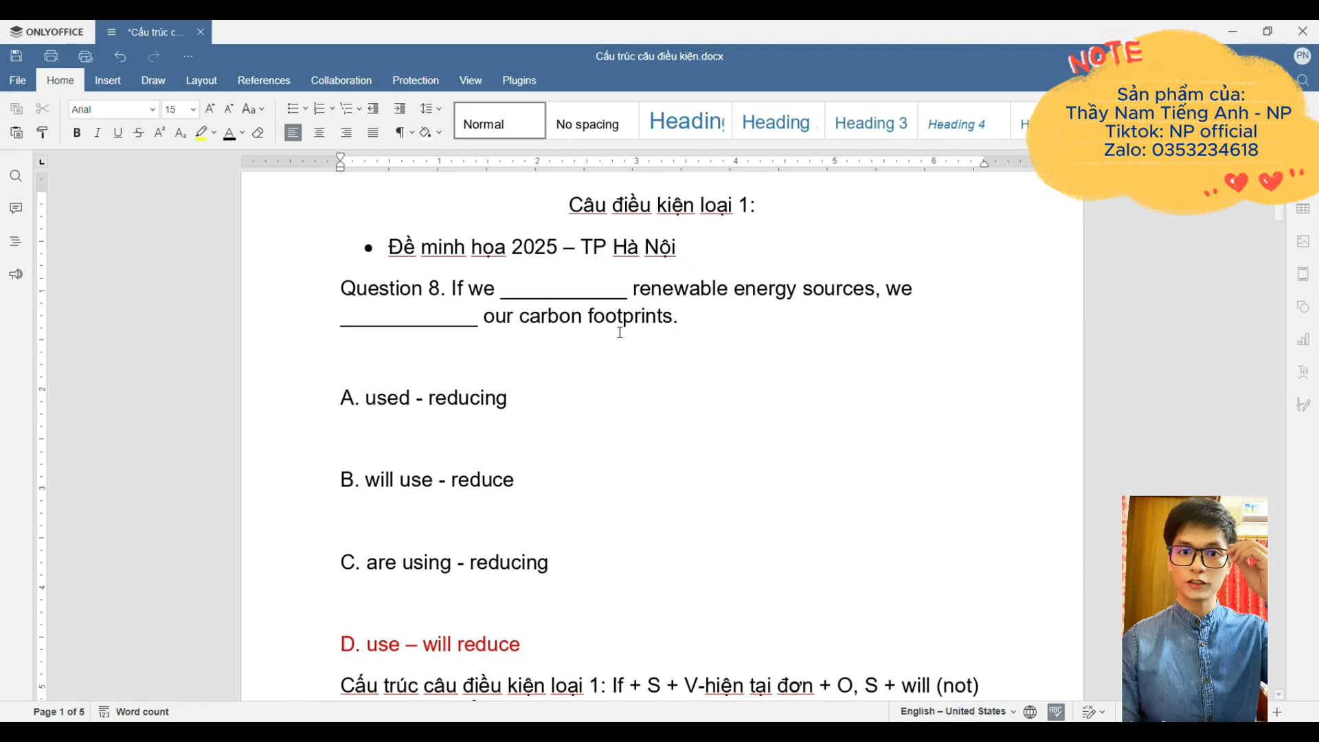
Task: Open Text Art settings panel
Action: pos(1304,372)
